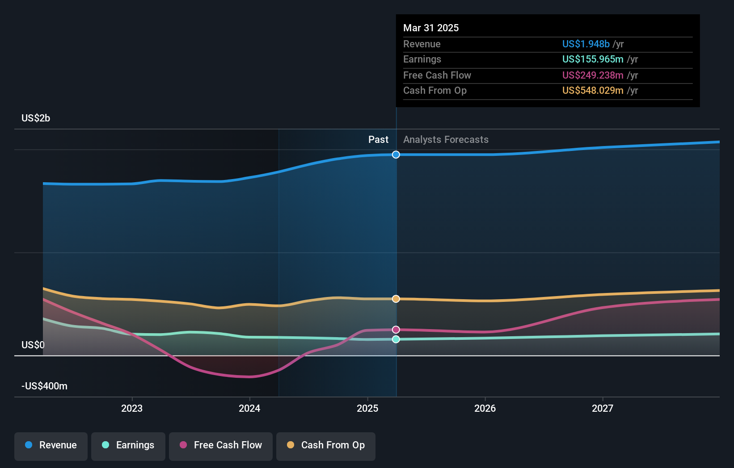Click the Cash From Op tooltip row label
Screen dimensions: 734x468
coord(435,90)
